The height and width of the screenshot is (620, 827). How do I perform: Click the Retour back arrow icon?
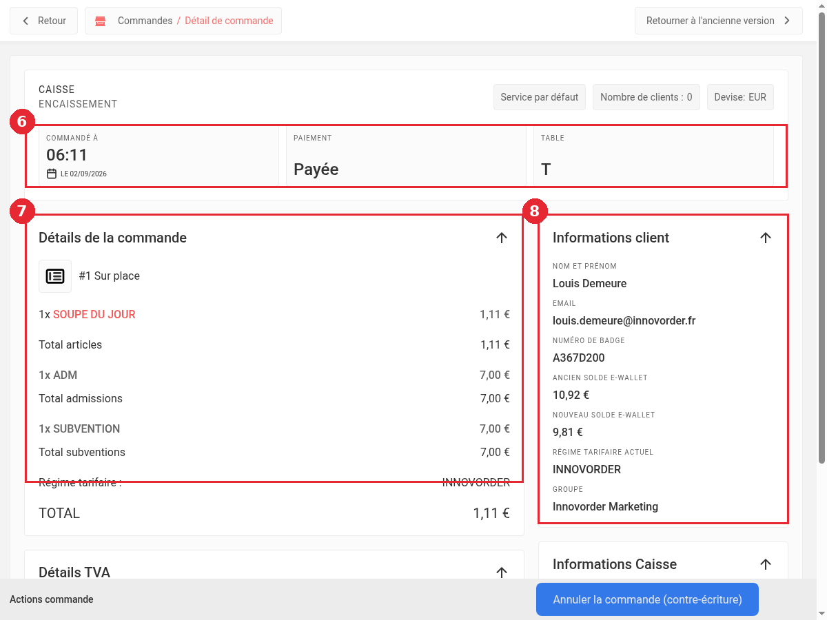click(26, 21)
